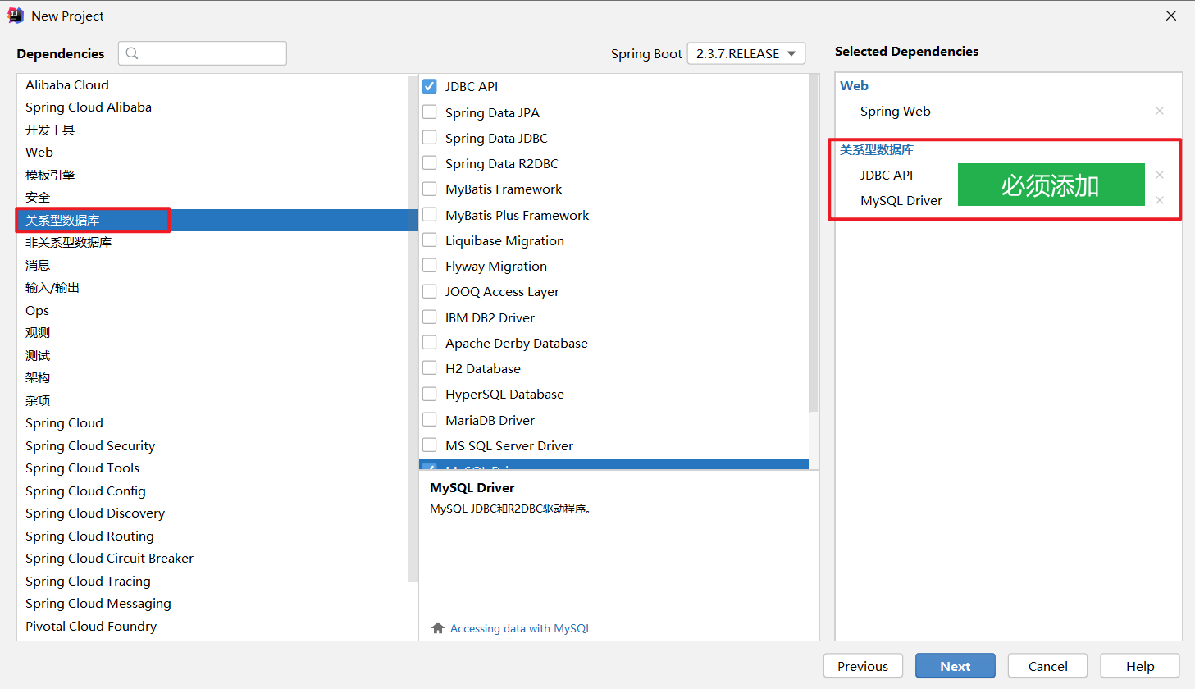Click Spring Web in Selected Dependencies
1195x689 pixels.
895,111
